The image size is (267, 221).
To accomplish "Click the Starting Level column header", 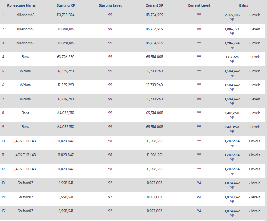I will click(110, 6).
